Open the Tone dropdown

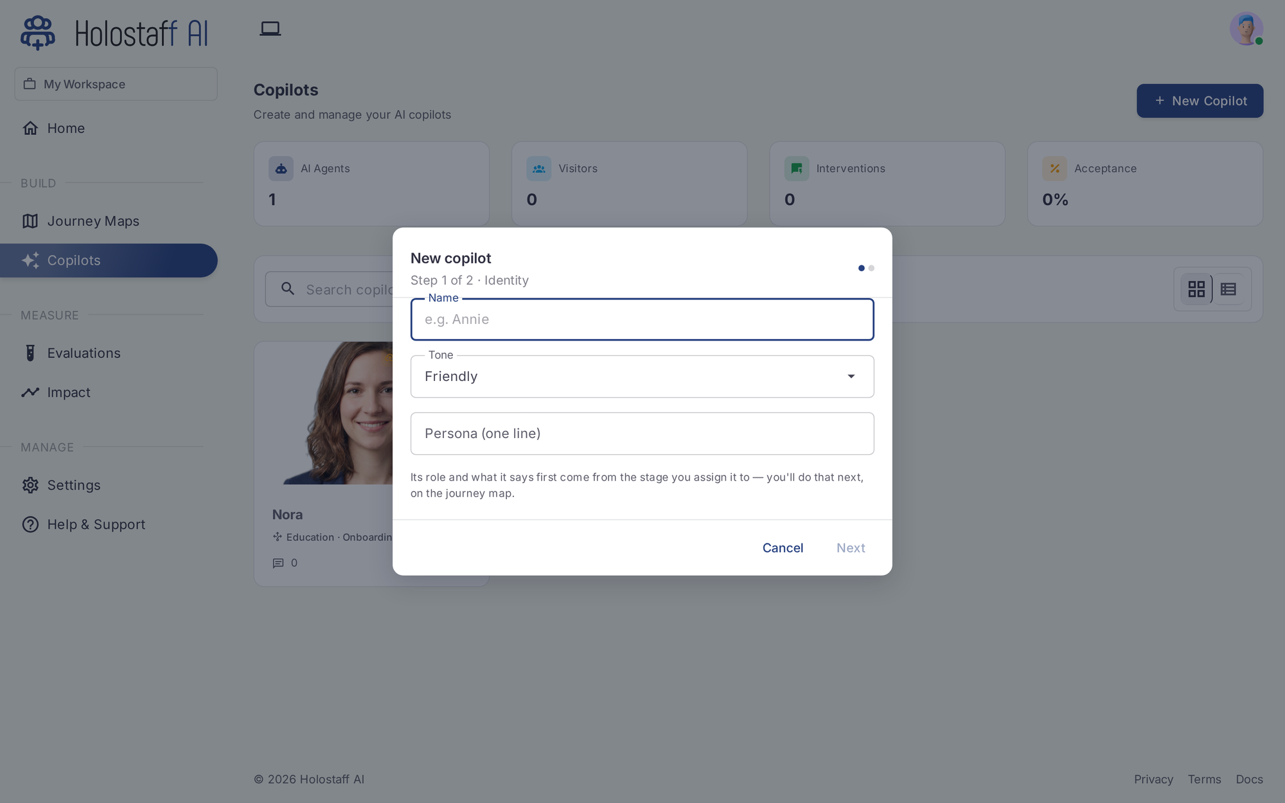642,376
